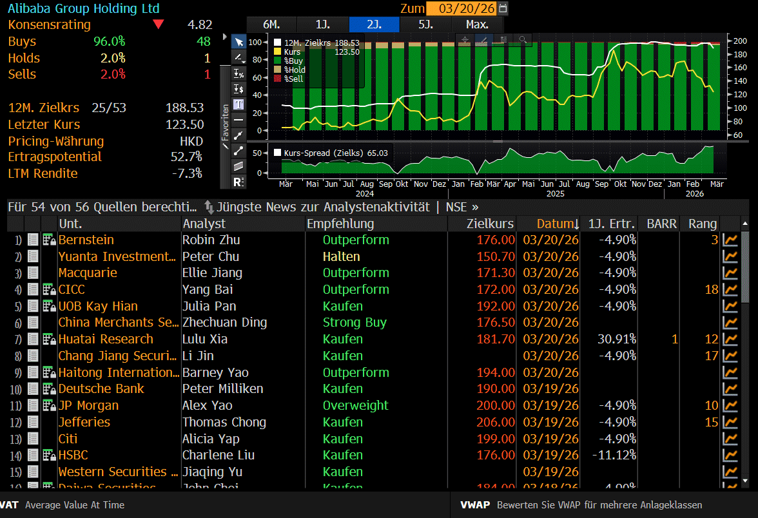Screen dimensions: 758x518
Task: Click the crosshair icon above the chart
Action: point(465,40)
